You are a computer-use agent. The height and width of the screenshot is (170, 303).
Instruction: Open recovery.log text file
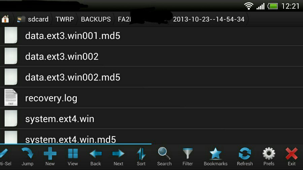(x=151, y=98)
